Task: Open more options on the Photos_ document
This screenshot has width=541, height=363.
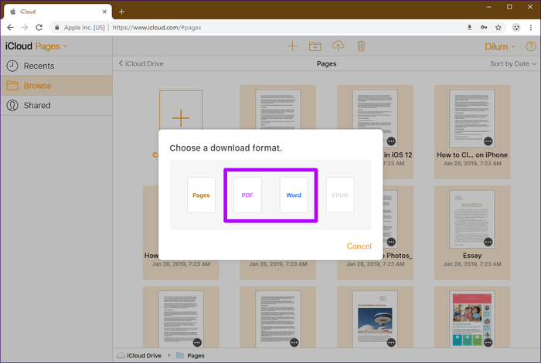Action: click(391, 242)
